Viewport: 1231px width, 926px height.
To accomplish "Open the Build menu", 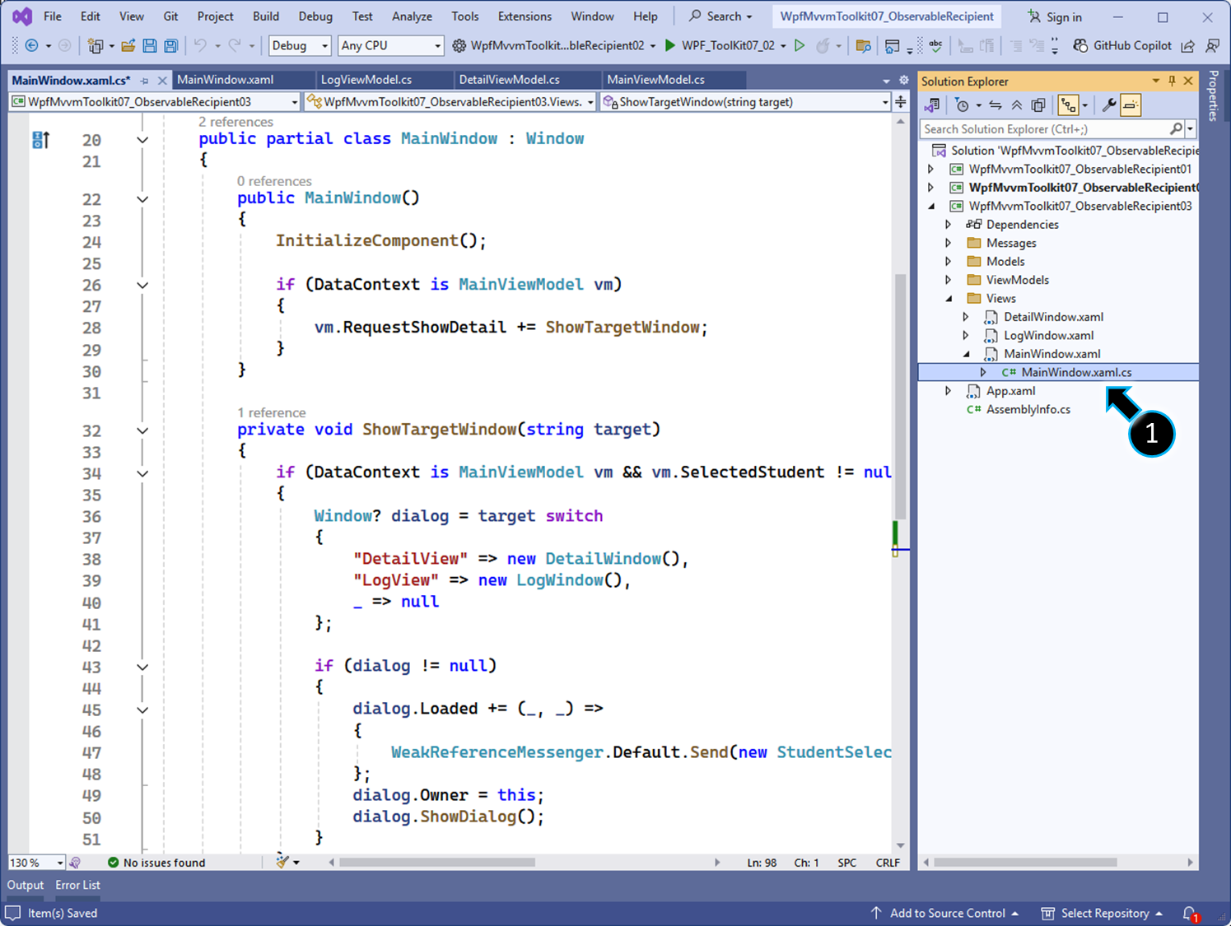I will tap(266, 16).
